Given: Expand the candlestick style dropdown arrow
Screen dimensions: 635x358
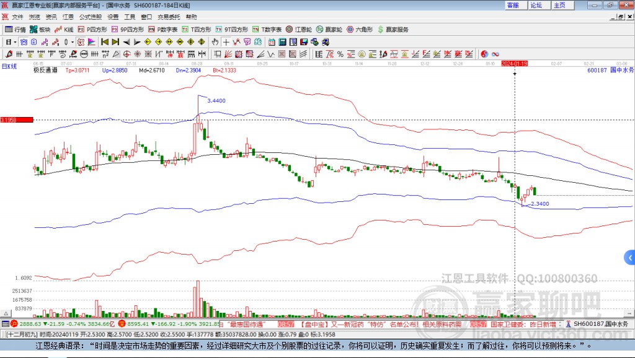Looking at the screenshot, I should click(73, 42).
